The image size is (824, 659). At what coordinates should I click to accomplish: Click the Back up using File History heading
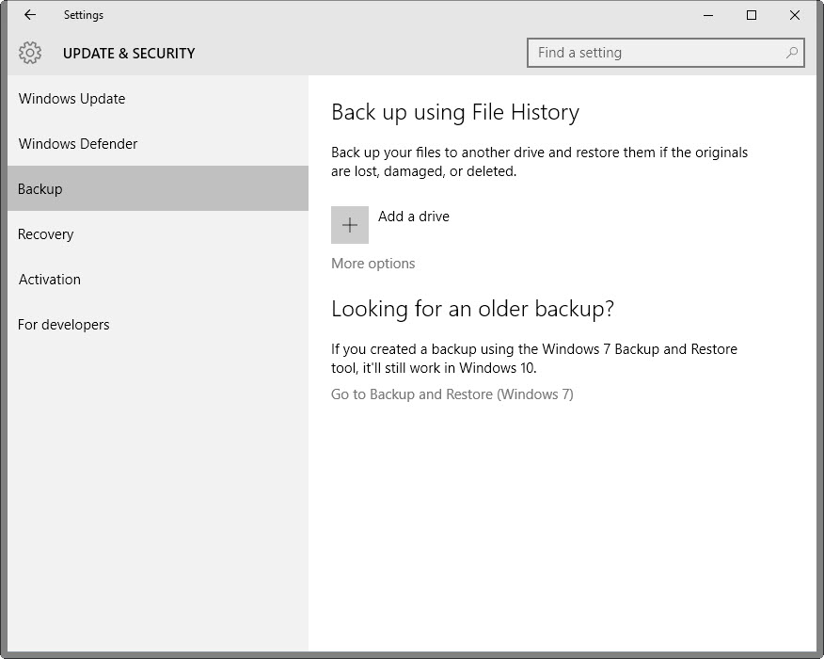pyautogui.click(x=455, y=113)
